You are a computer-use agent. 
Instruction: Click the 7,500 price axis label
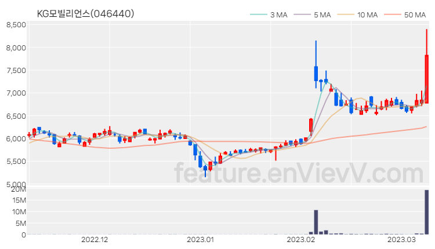click(x=16, y=71)
